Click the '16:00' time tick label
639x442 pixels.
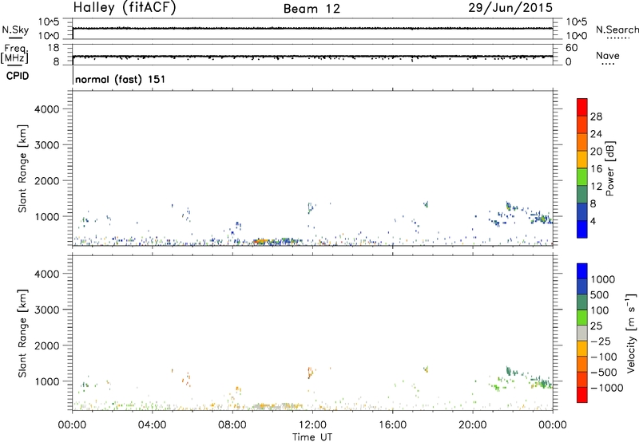click(392, 425)
